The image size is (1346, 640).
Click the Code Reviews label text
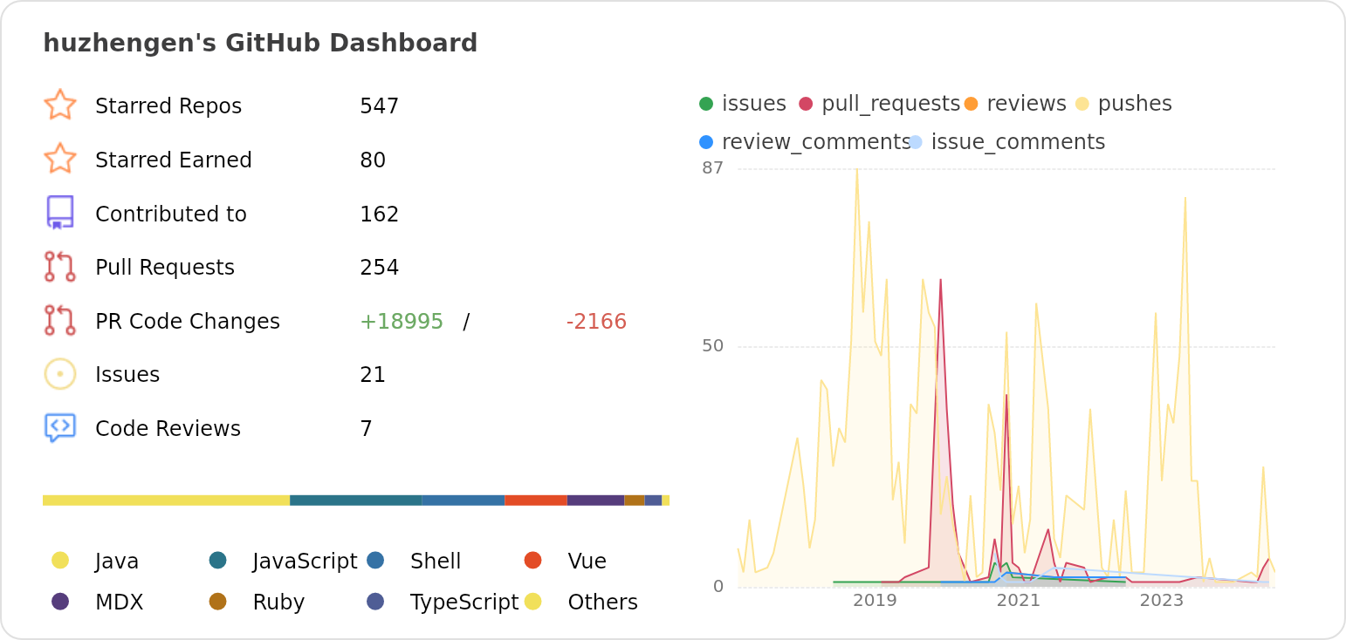[x=168, y=429]
